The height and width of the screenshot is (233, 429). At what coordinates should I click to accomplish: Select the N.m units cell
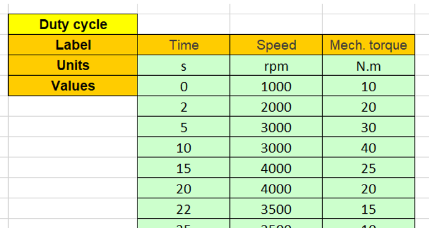click(369, 65)
